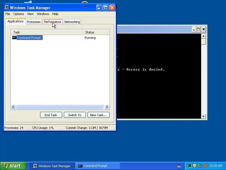The image size is (226, 170).
Task: Click the 10:00 AM system clock
Action: coord(216,166)
